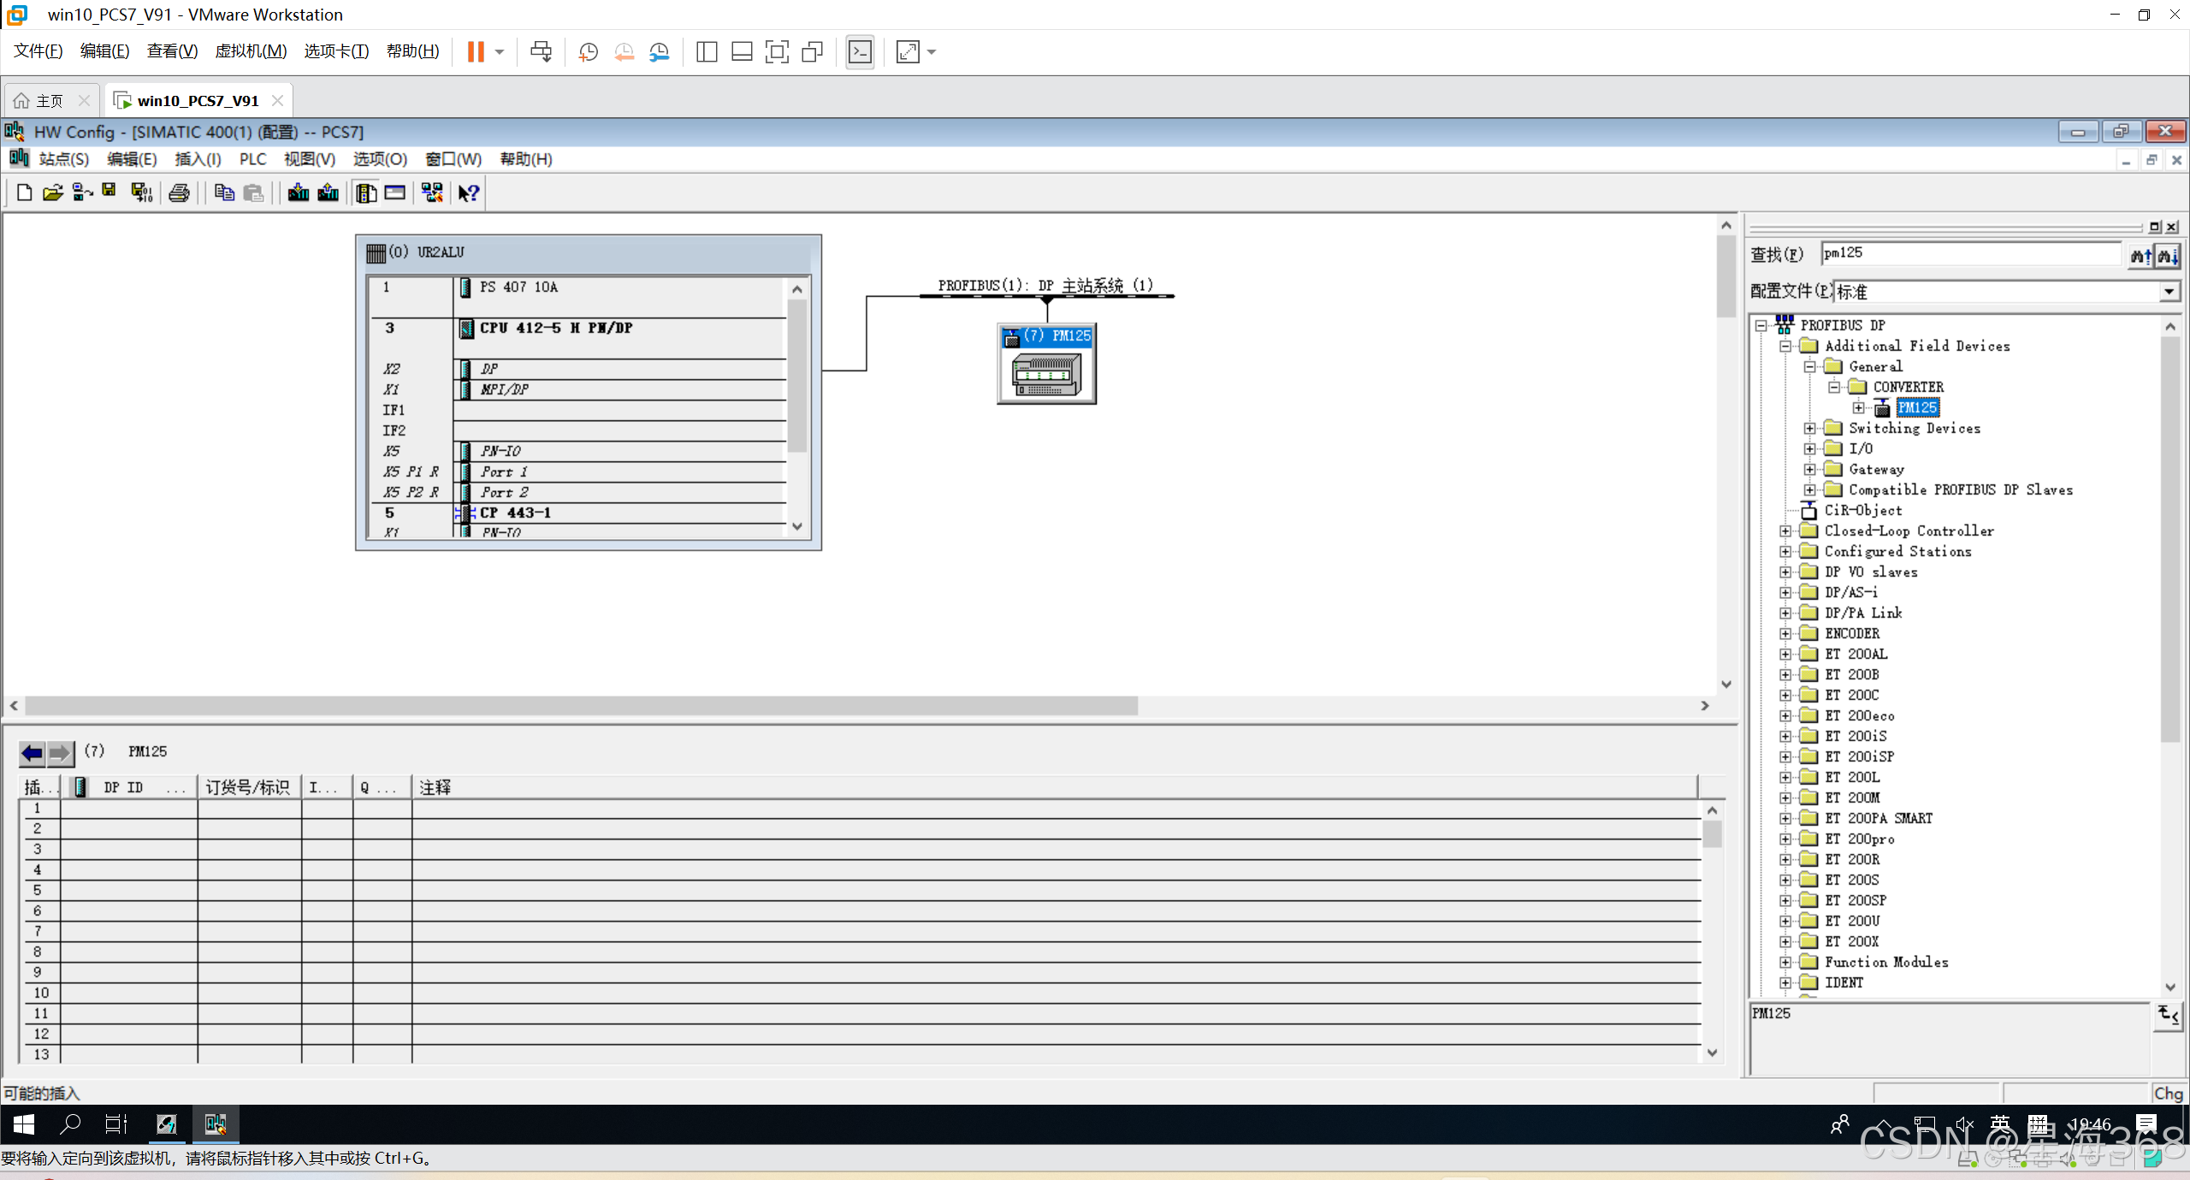Click Save and Compile toolbar icon
This screenshot has height=1180, width=2190.
pos(141,193)
